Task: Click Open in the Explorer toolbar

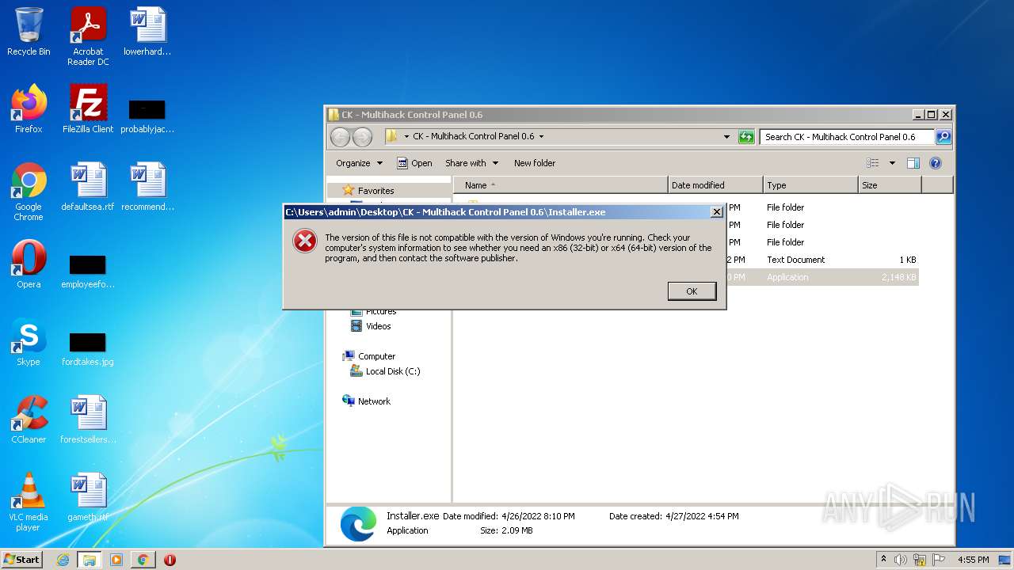Action: 414,163
